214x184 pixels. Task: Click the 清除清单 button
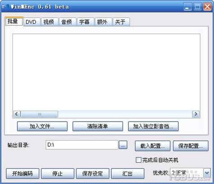pyautogui.click(x=98, y=127)
